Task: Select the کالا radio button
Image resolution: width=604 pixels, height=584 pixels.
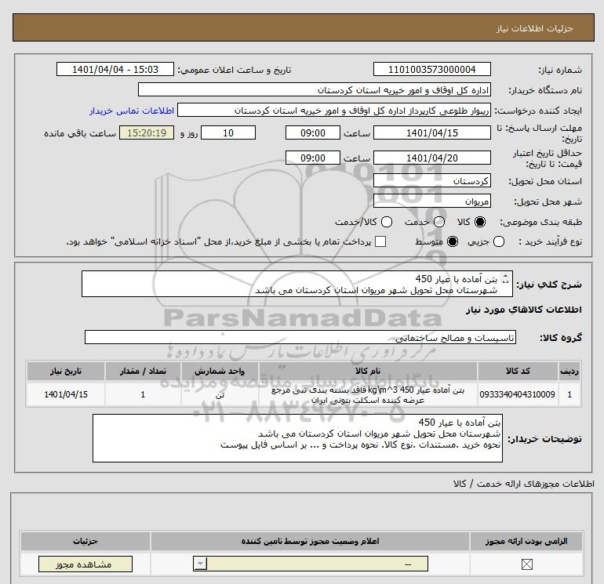Action: pyautogui.click(x=480, y=222)
